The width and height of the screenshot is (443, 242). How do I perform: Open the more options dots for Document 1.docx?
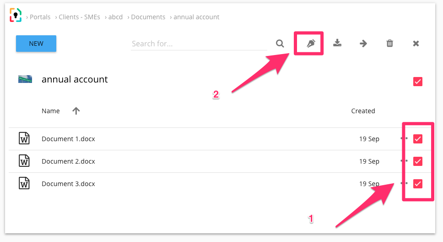click(x=404, y=138)
